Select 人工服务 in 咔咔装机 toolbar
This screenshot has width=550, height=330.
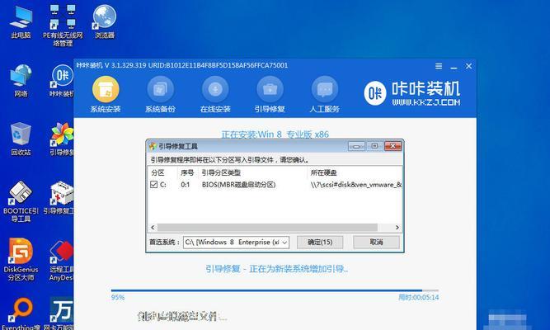[324, 95]
